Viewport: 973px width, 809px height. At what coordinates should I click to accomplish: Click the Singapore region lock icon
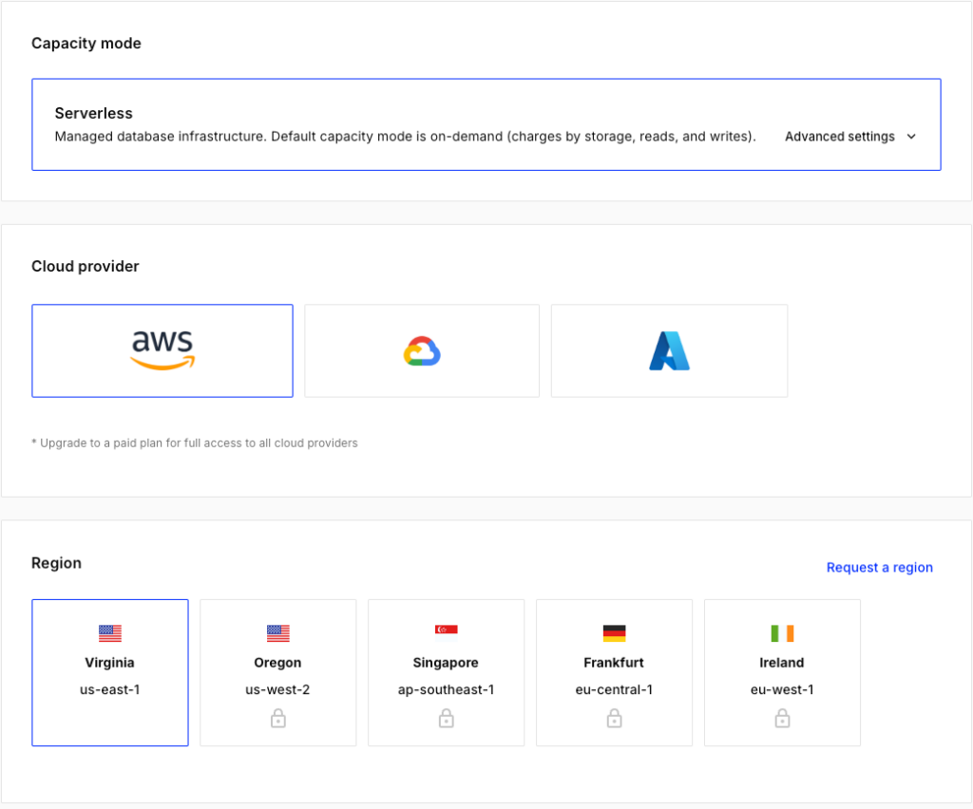[x=447, y=719]
